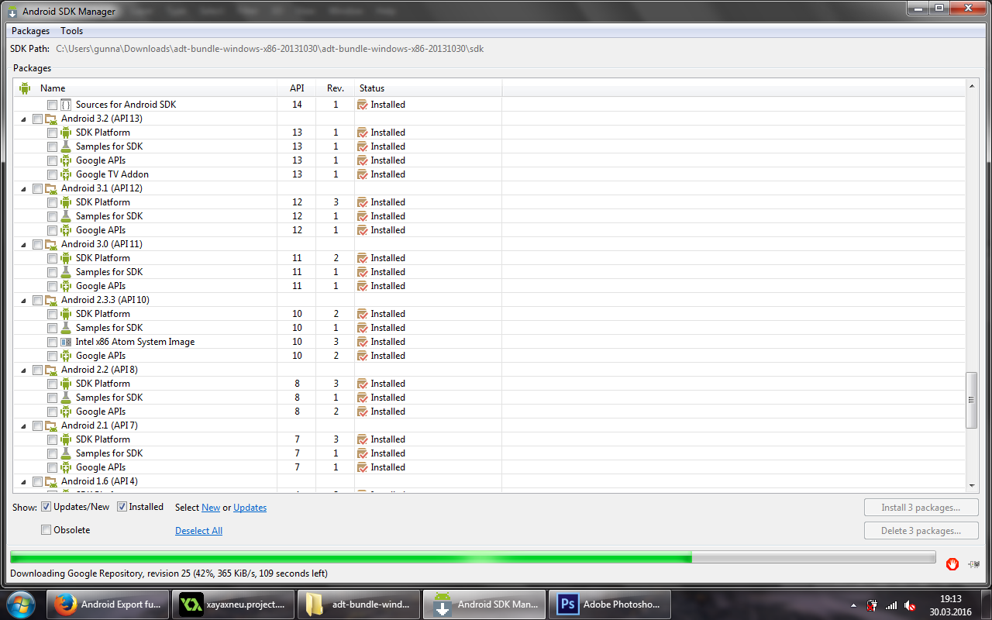Collapse the Android 2.1 (API 7) group
This screenshot has height=620, width=992.
23,425
